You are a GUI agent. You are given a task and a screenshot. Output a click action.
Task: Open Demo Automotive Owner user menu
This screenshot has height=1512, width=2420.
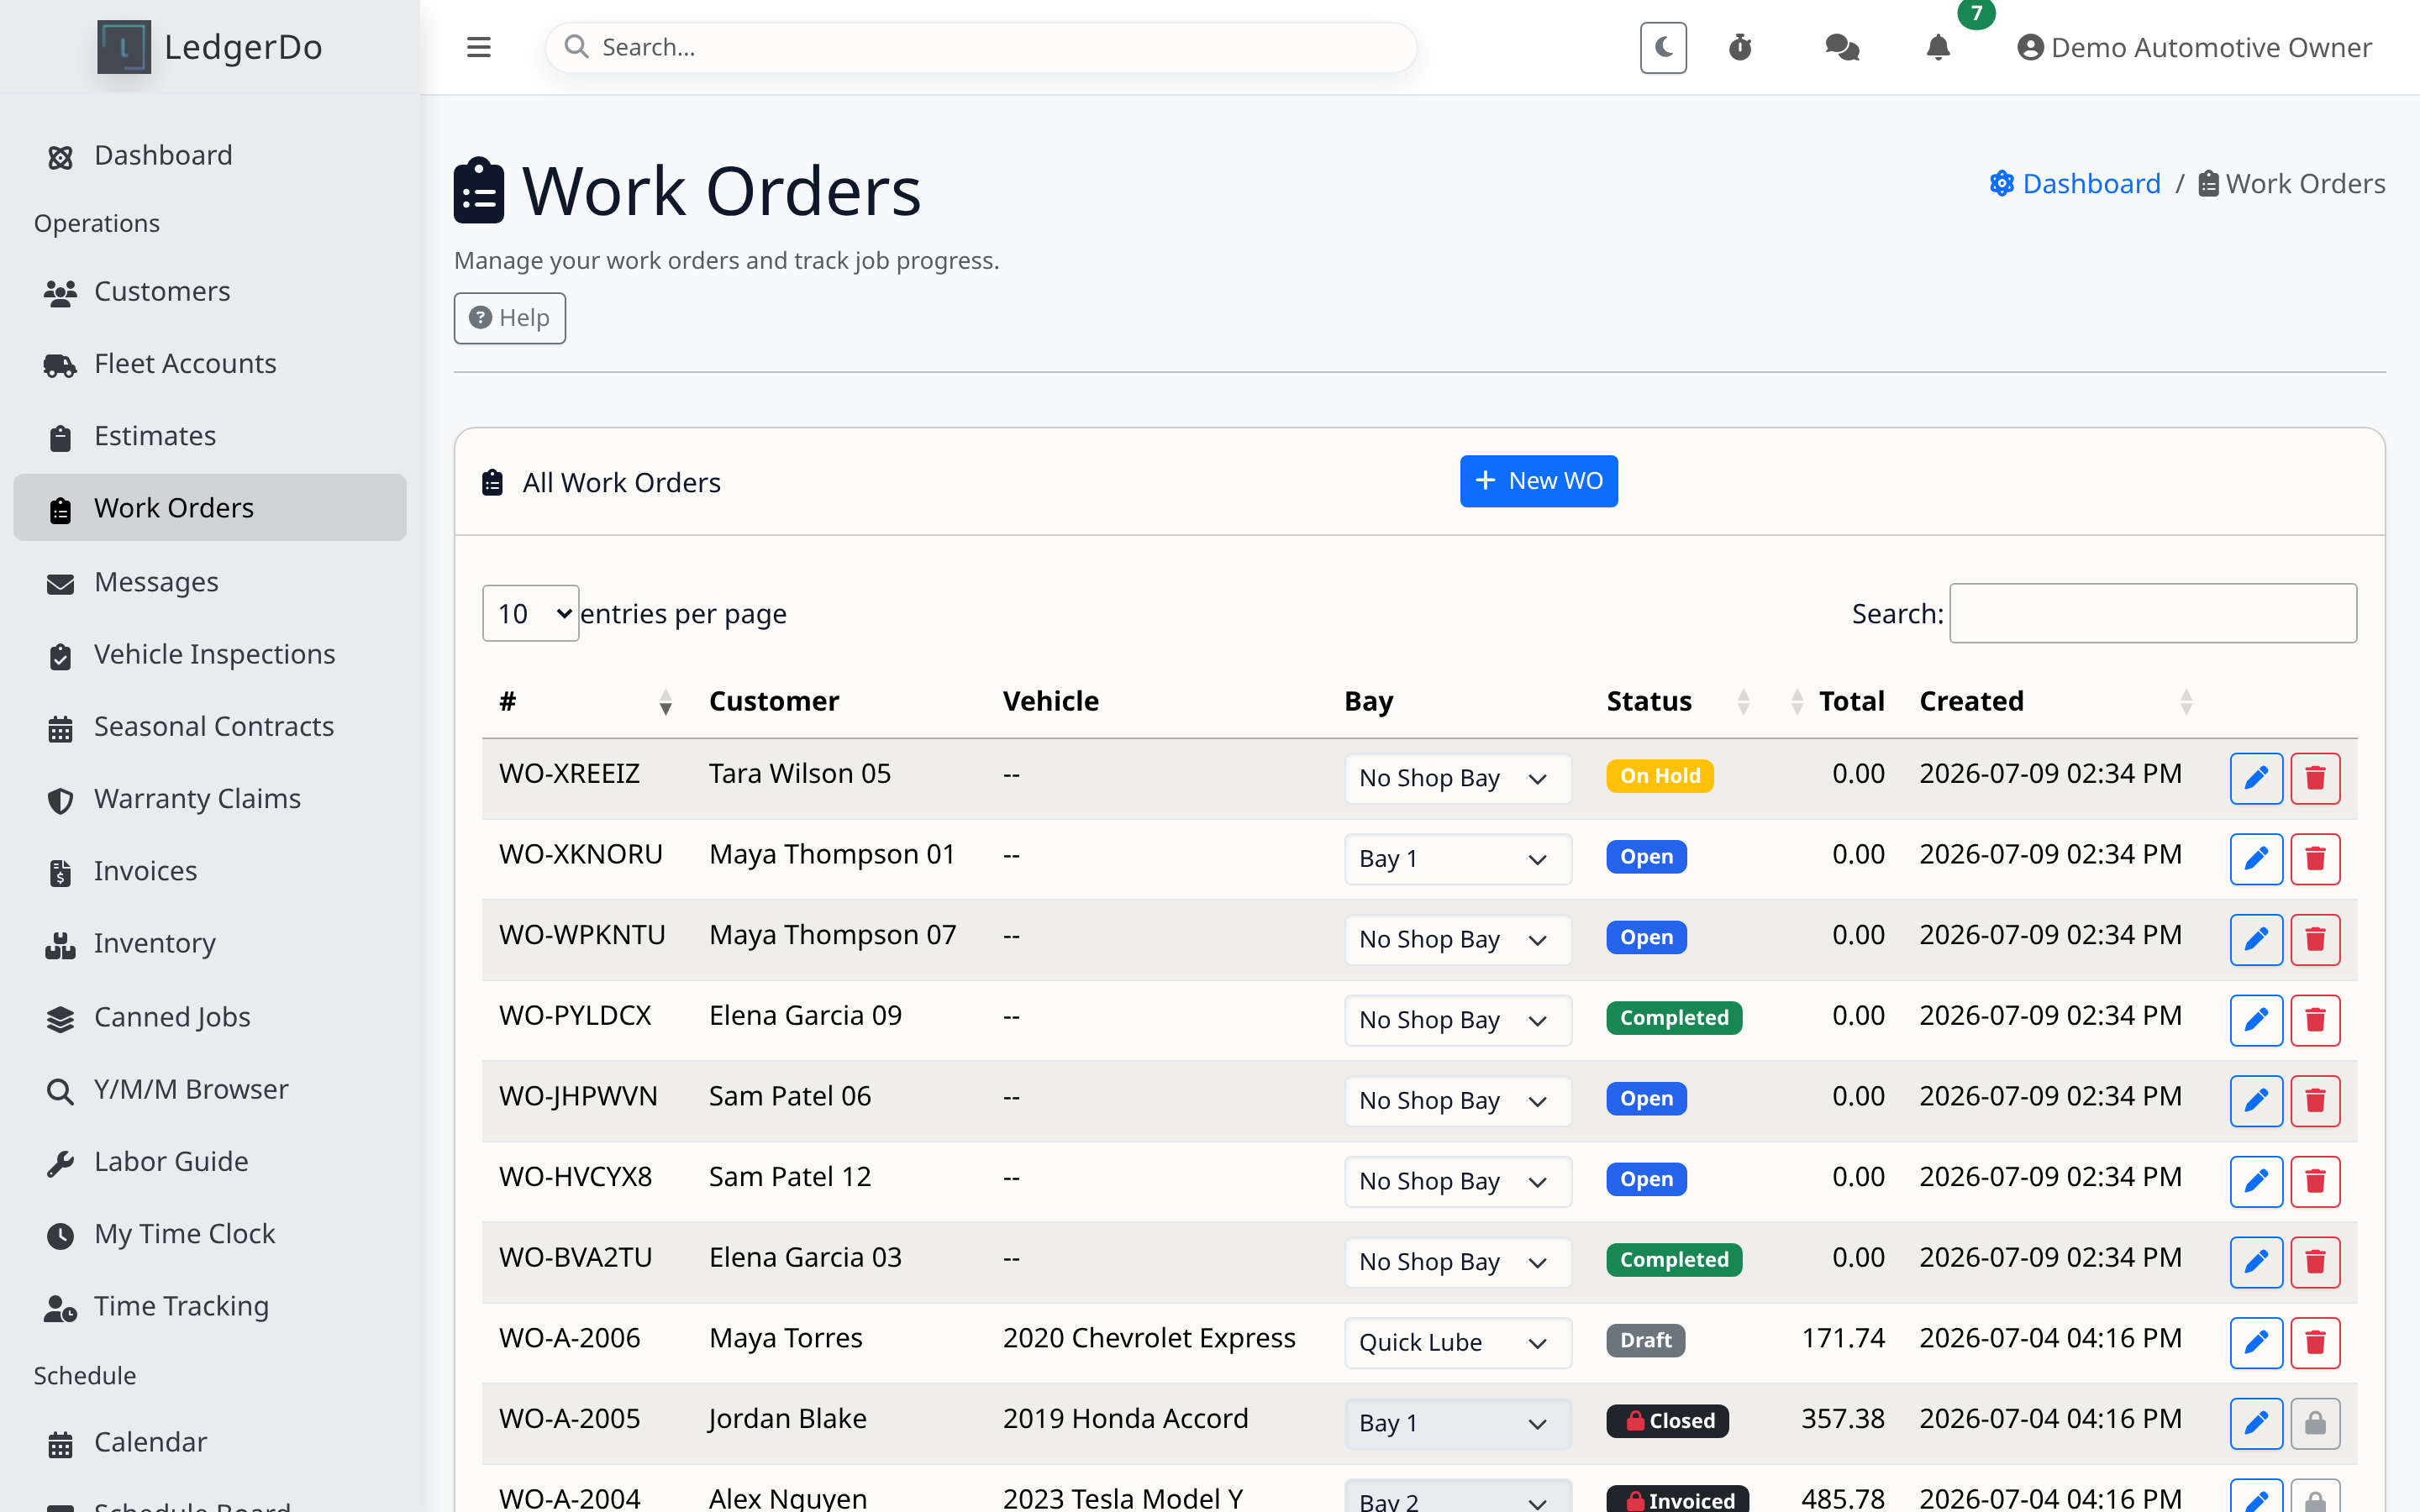(2194, 47)
